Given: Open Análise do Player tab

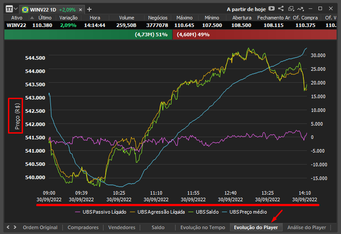Looking at the screenshot, I should [x=307, y=227].
